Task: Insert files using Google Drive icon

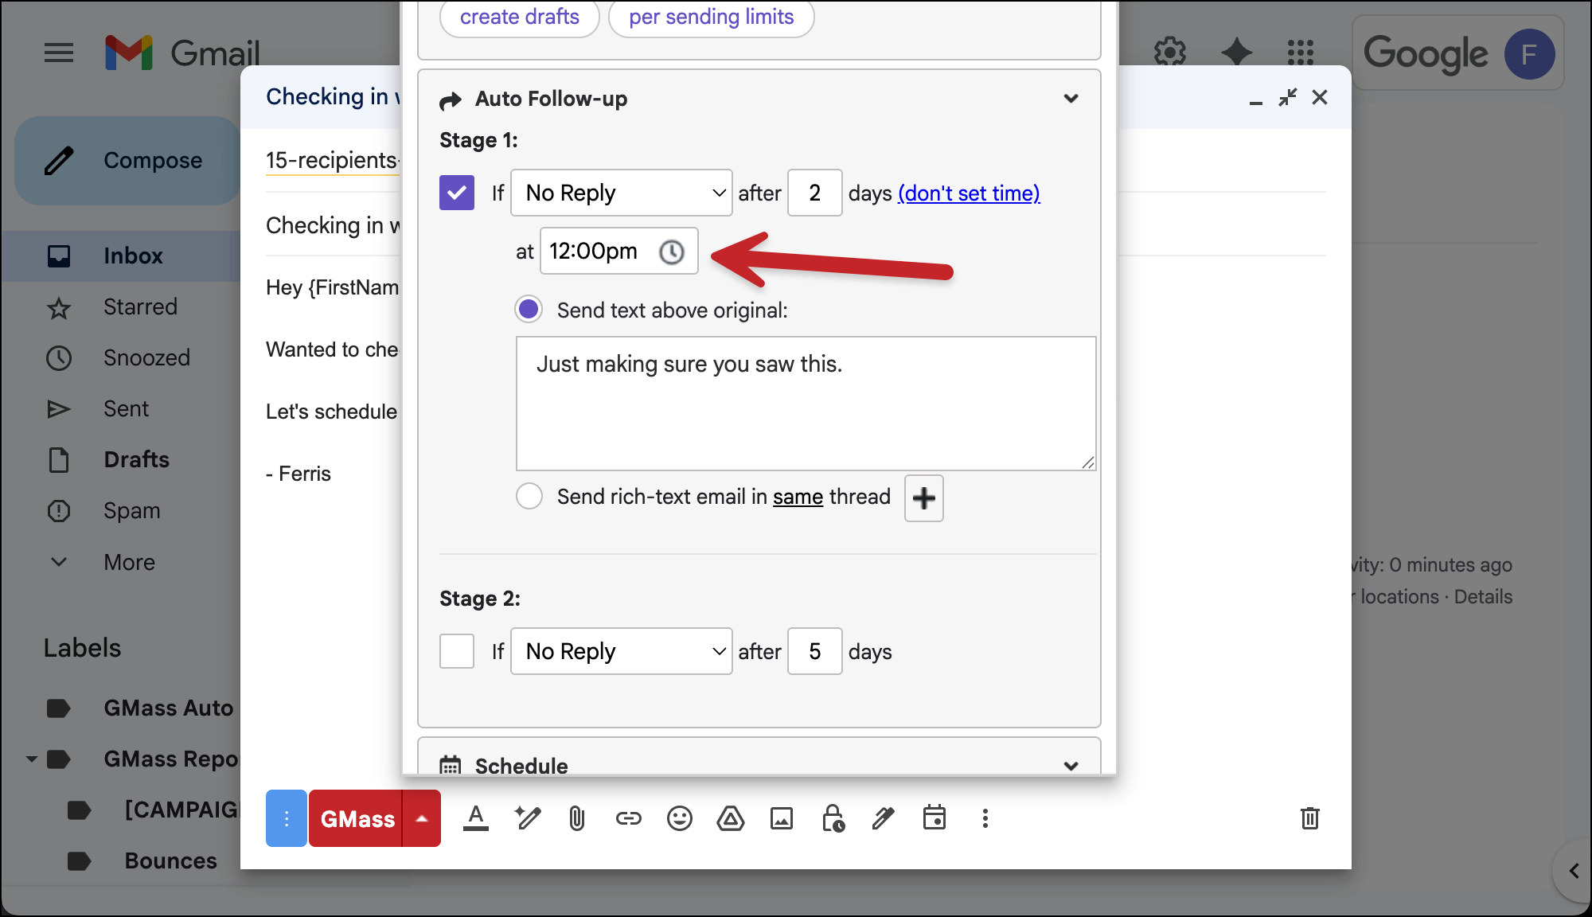Action: click(730, 818)
